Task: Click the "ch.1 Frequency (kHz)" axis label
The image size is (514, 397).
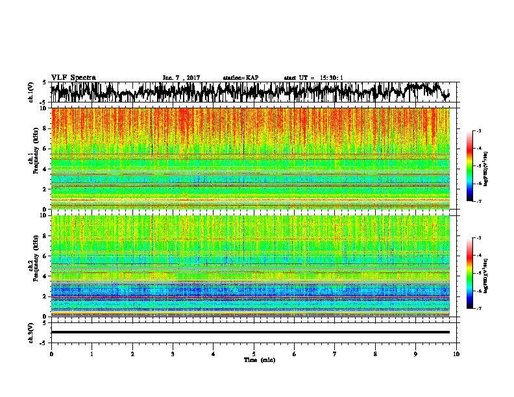Action: tap(33, 151)
